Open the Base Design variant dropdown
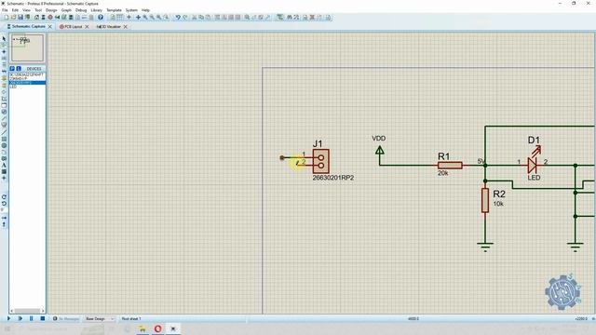The image size is (596, 335). [100, 318]
